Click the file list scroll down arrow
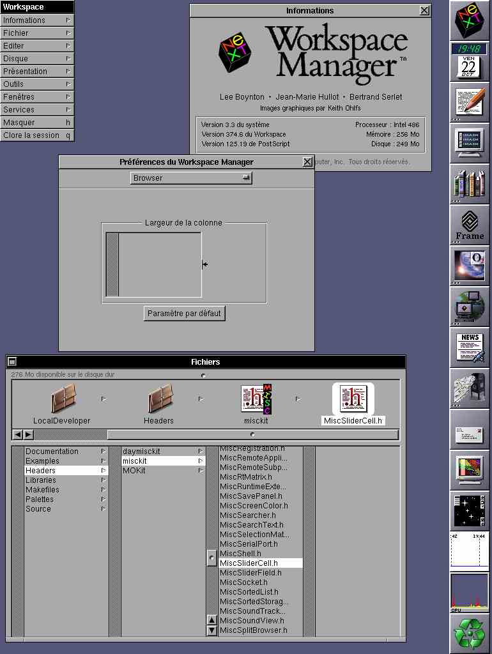 (212, 630)
